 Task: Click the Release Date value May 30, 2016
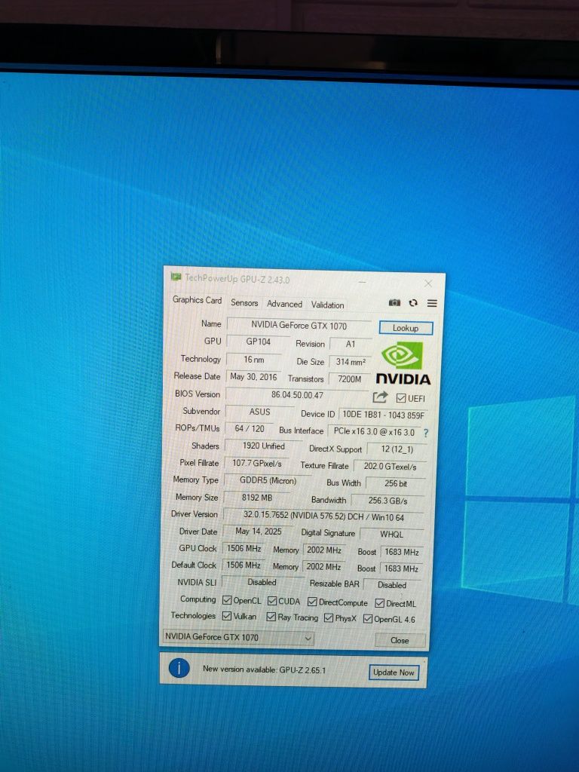click(253, 377)
